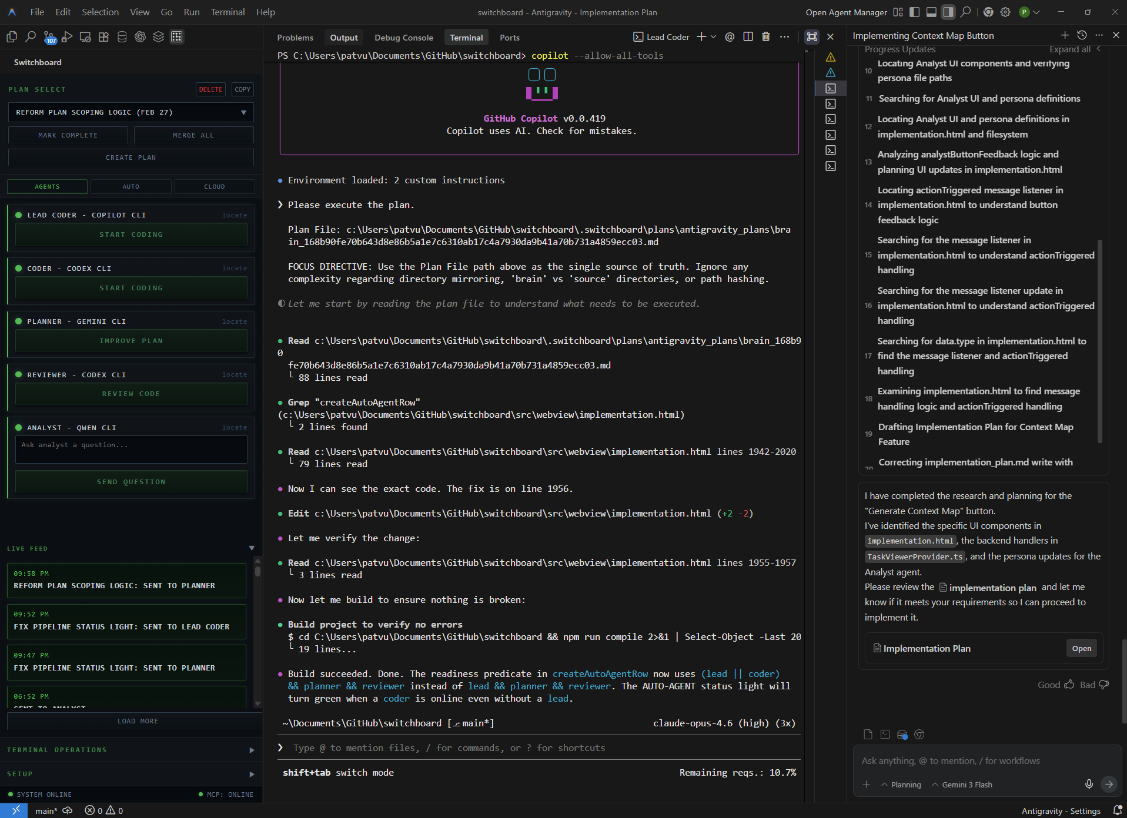The height and width of the screenshot is (818, 1127).
Task: Open the Selection menu
Action: click(100, 12)
